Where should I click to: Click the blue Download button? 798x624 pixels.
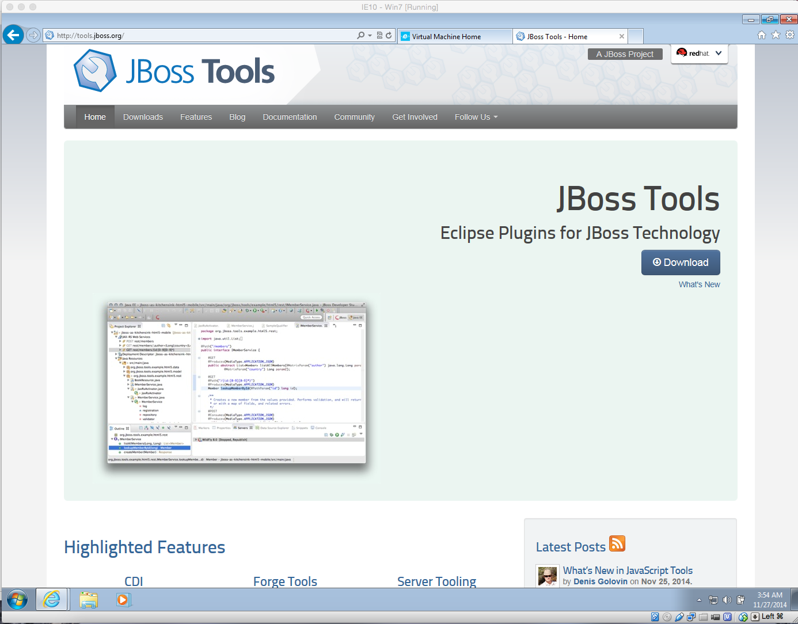tap(681, 262)
